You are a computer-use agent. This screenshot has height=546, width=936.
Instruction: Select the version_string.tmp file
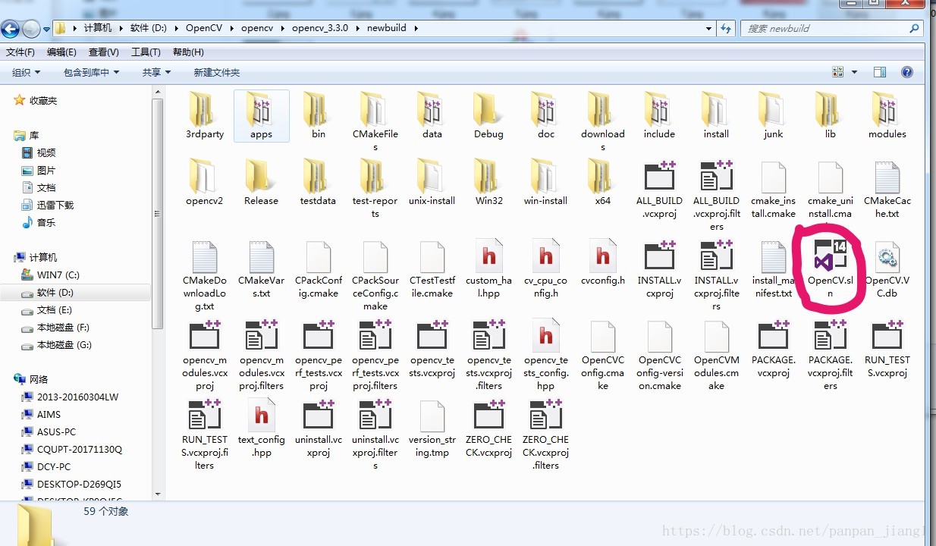[432, 429]
